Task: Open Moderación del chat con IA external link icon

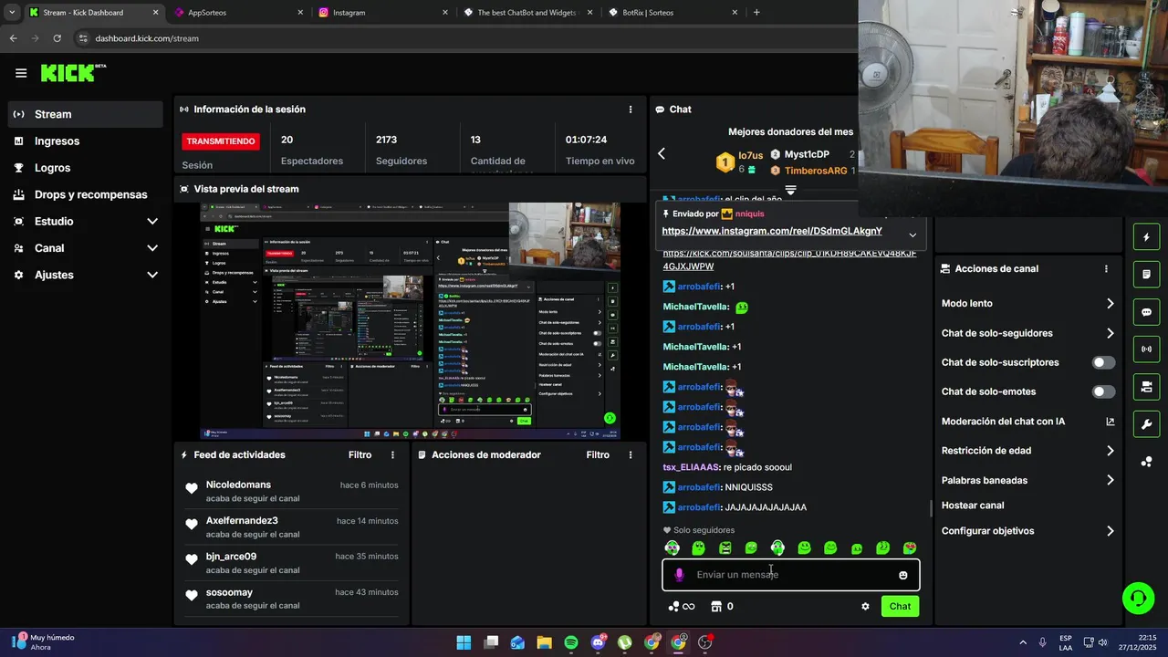Action: 1111,422
